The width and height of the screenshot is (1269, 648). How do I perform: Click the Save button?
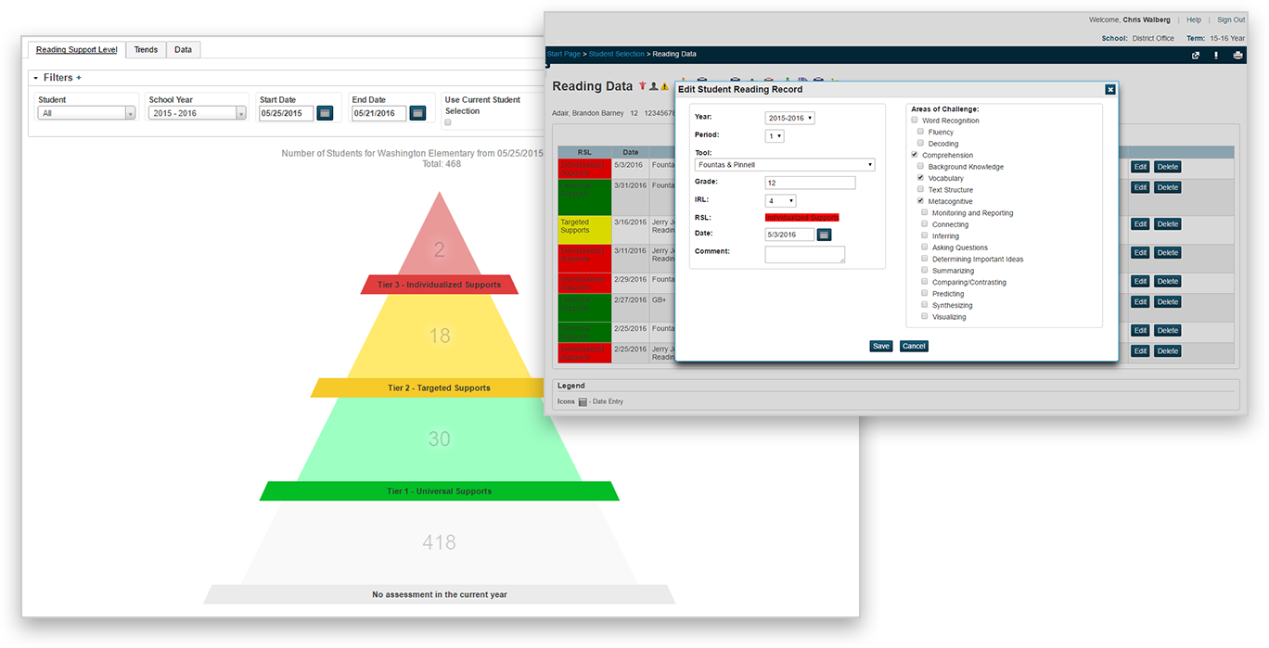(880, 346)
